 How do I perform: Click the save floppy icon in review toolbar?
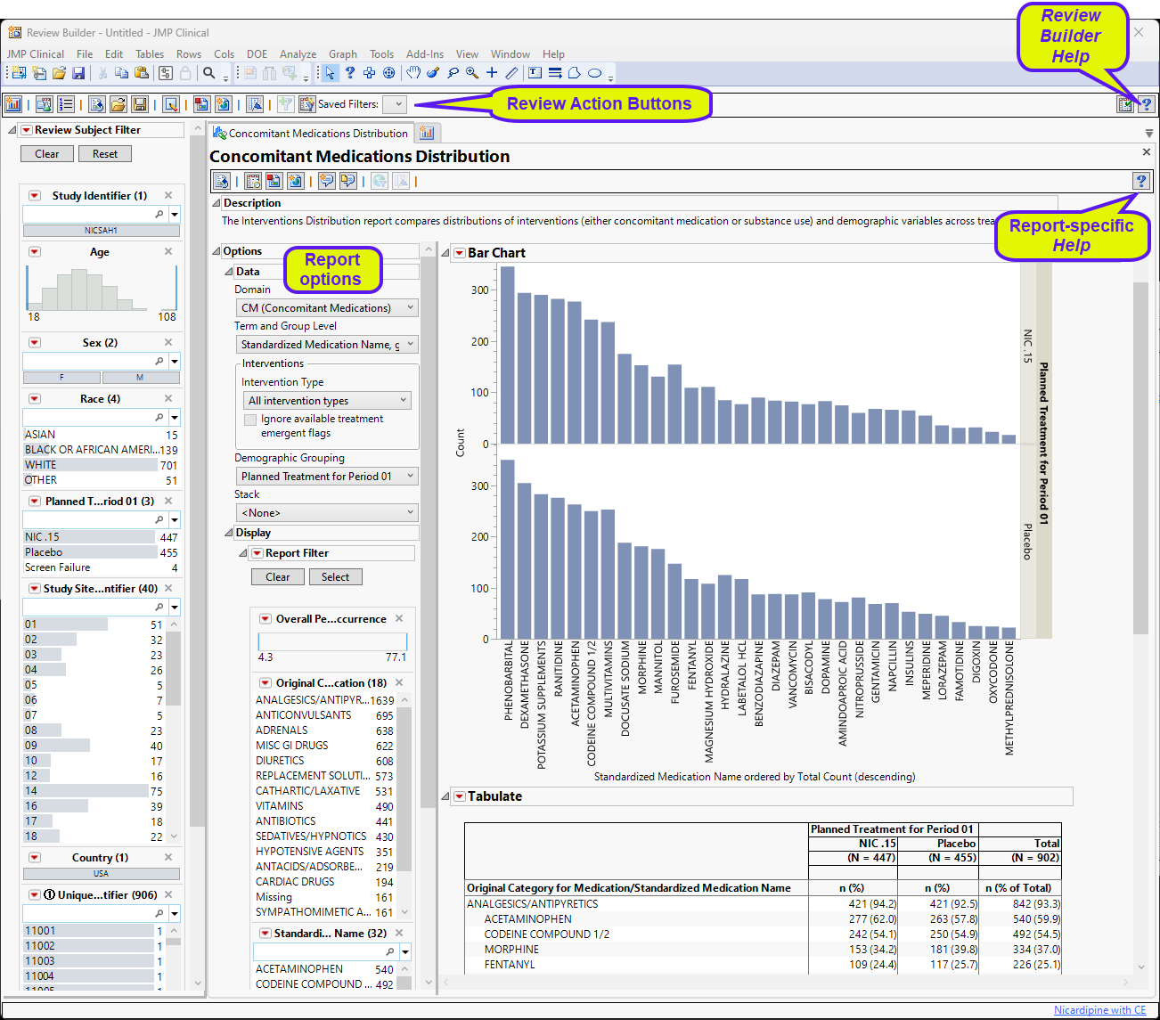[140, 104]
